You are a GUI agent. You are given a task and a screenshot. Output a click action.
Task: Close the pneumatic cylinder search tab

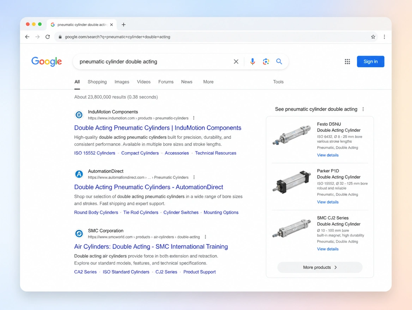coord(111,25)
